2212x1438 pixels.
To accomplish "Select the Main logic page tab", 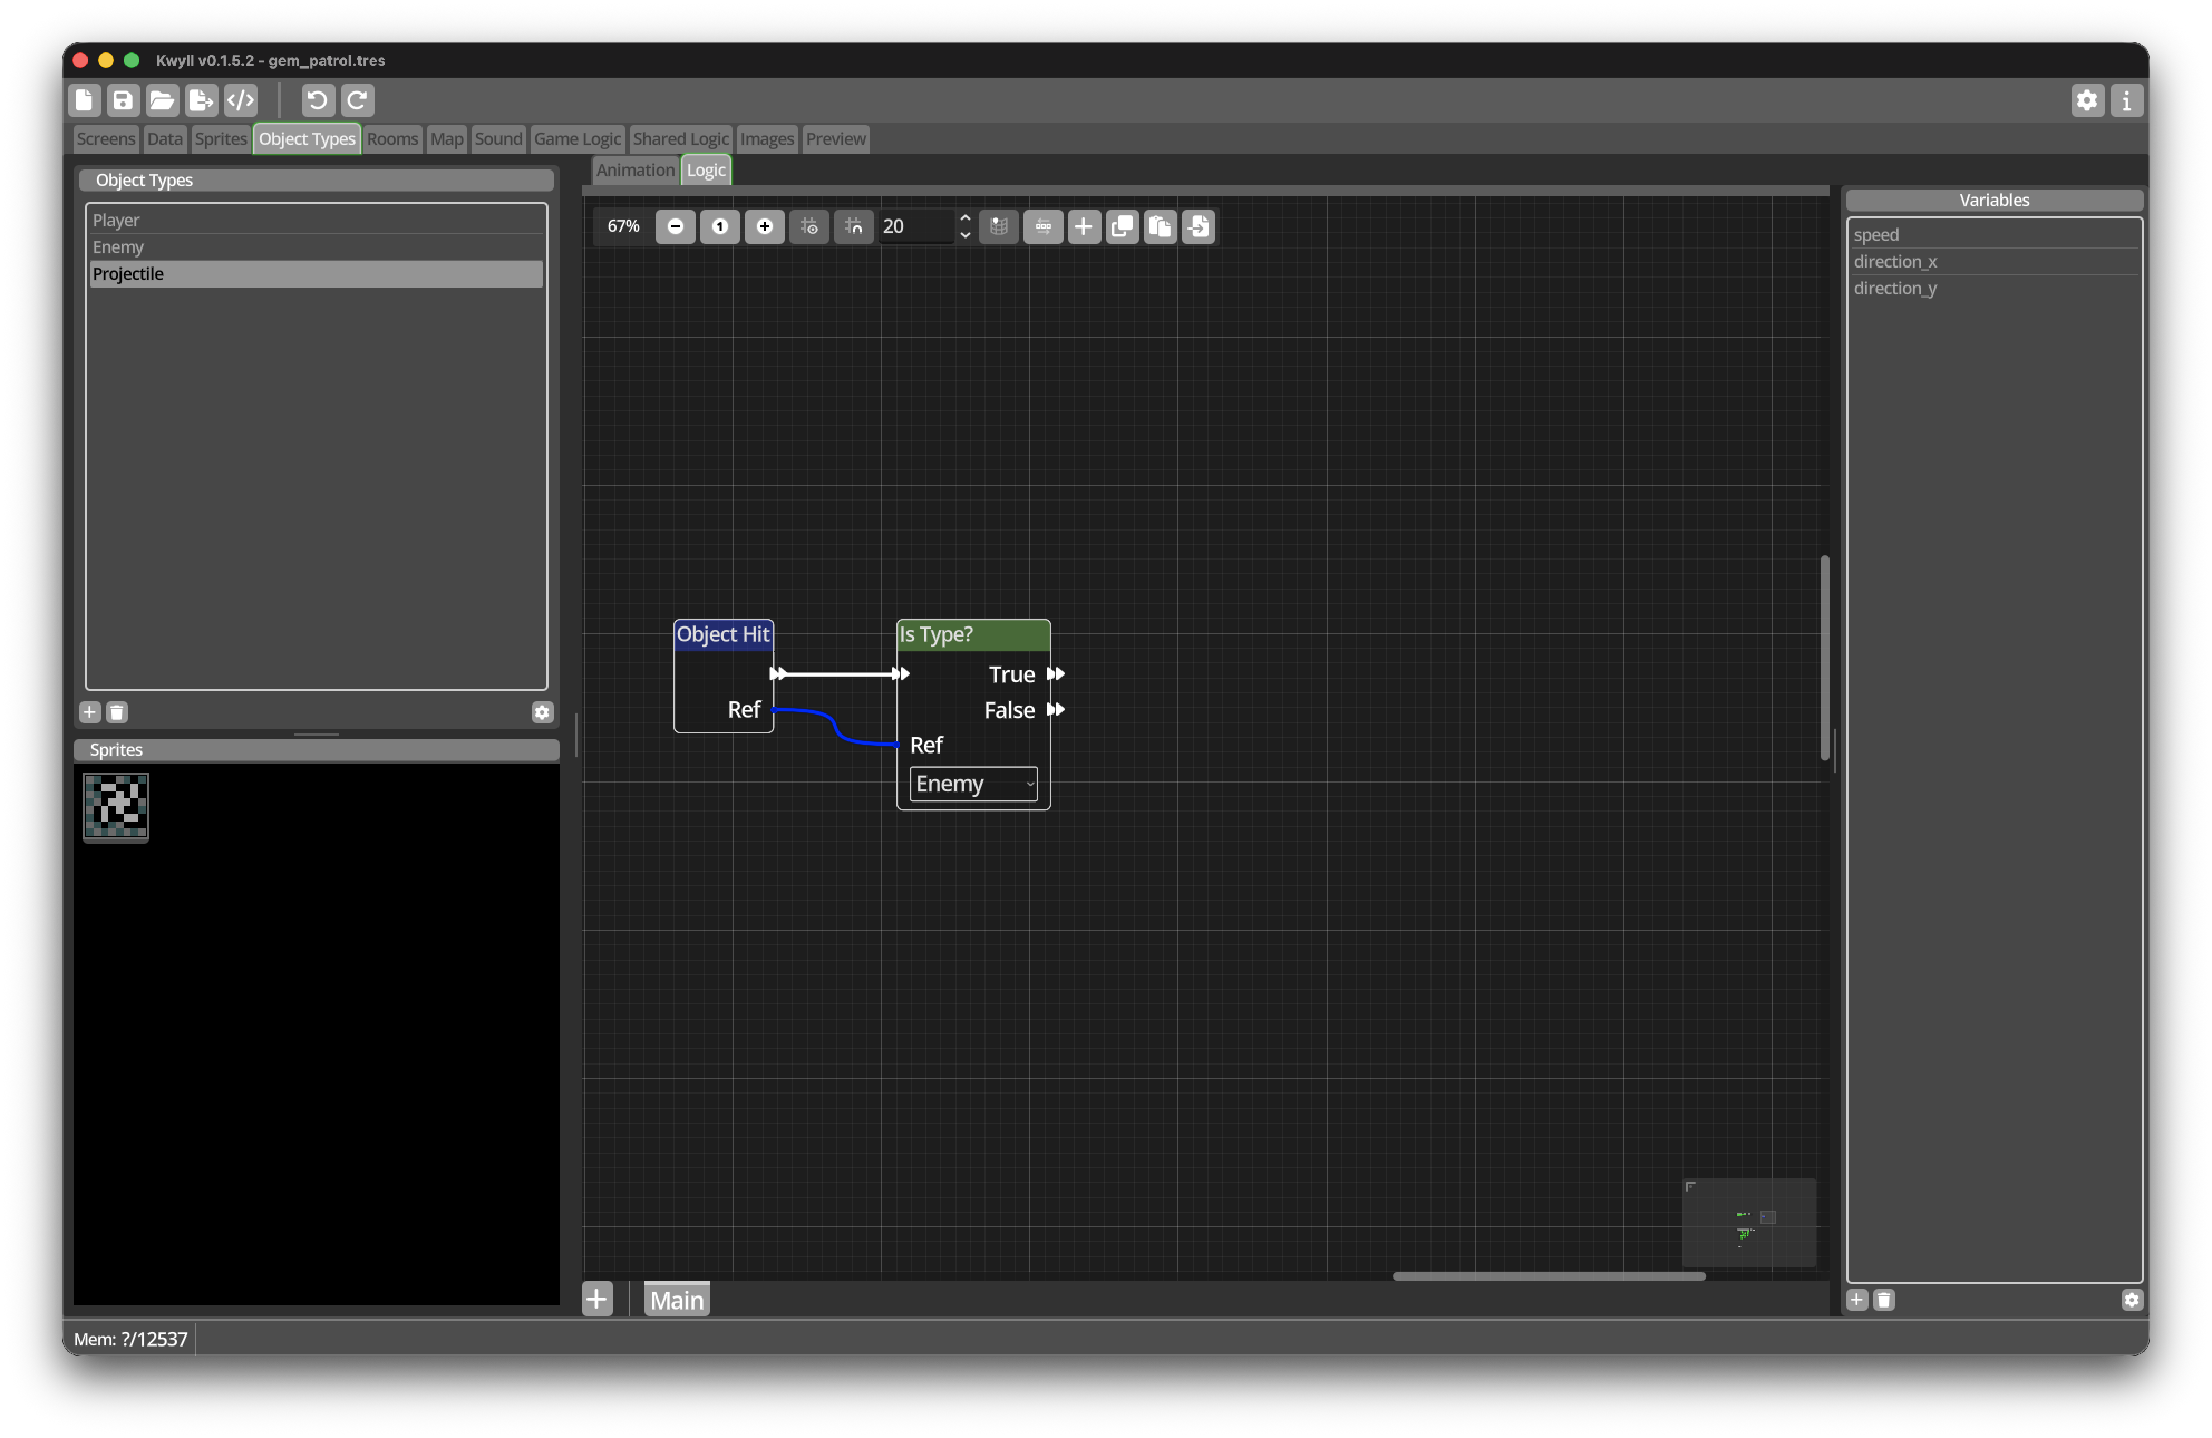I will tap(677, 1300).
